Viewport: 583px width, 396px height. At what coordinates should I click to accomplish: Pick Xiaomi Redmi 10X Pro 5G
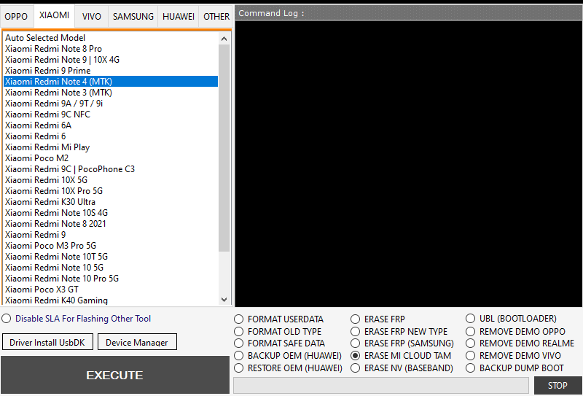coord(111,190)
